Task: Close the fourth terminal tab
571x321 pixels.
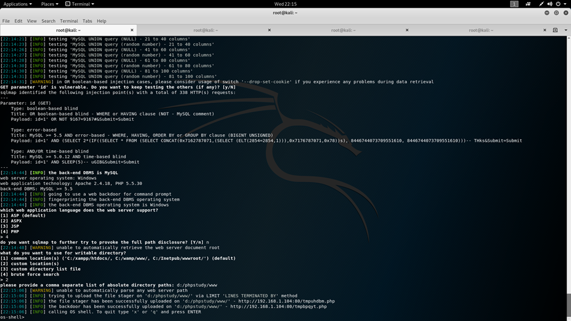Action: [545, 31]
